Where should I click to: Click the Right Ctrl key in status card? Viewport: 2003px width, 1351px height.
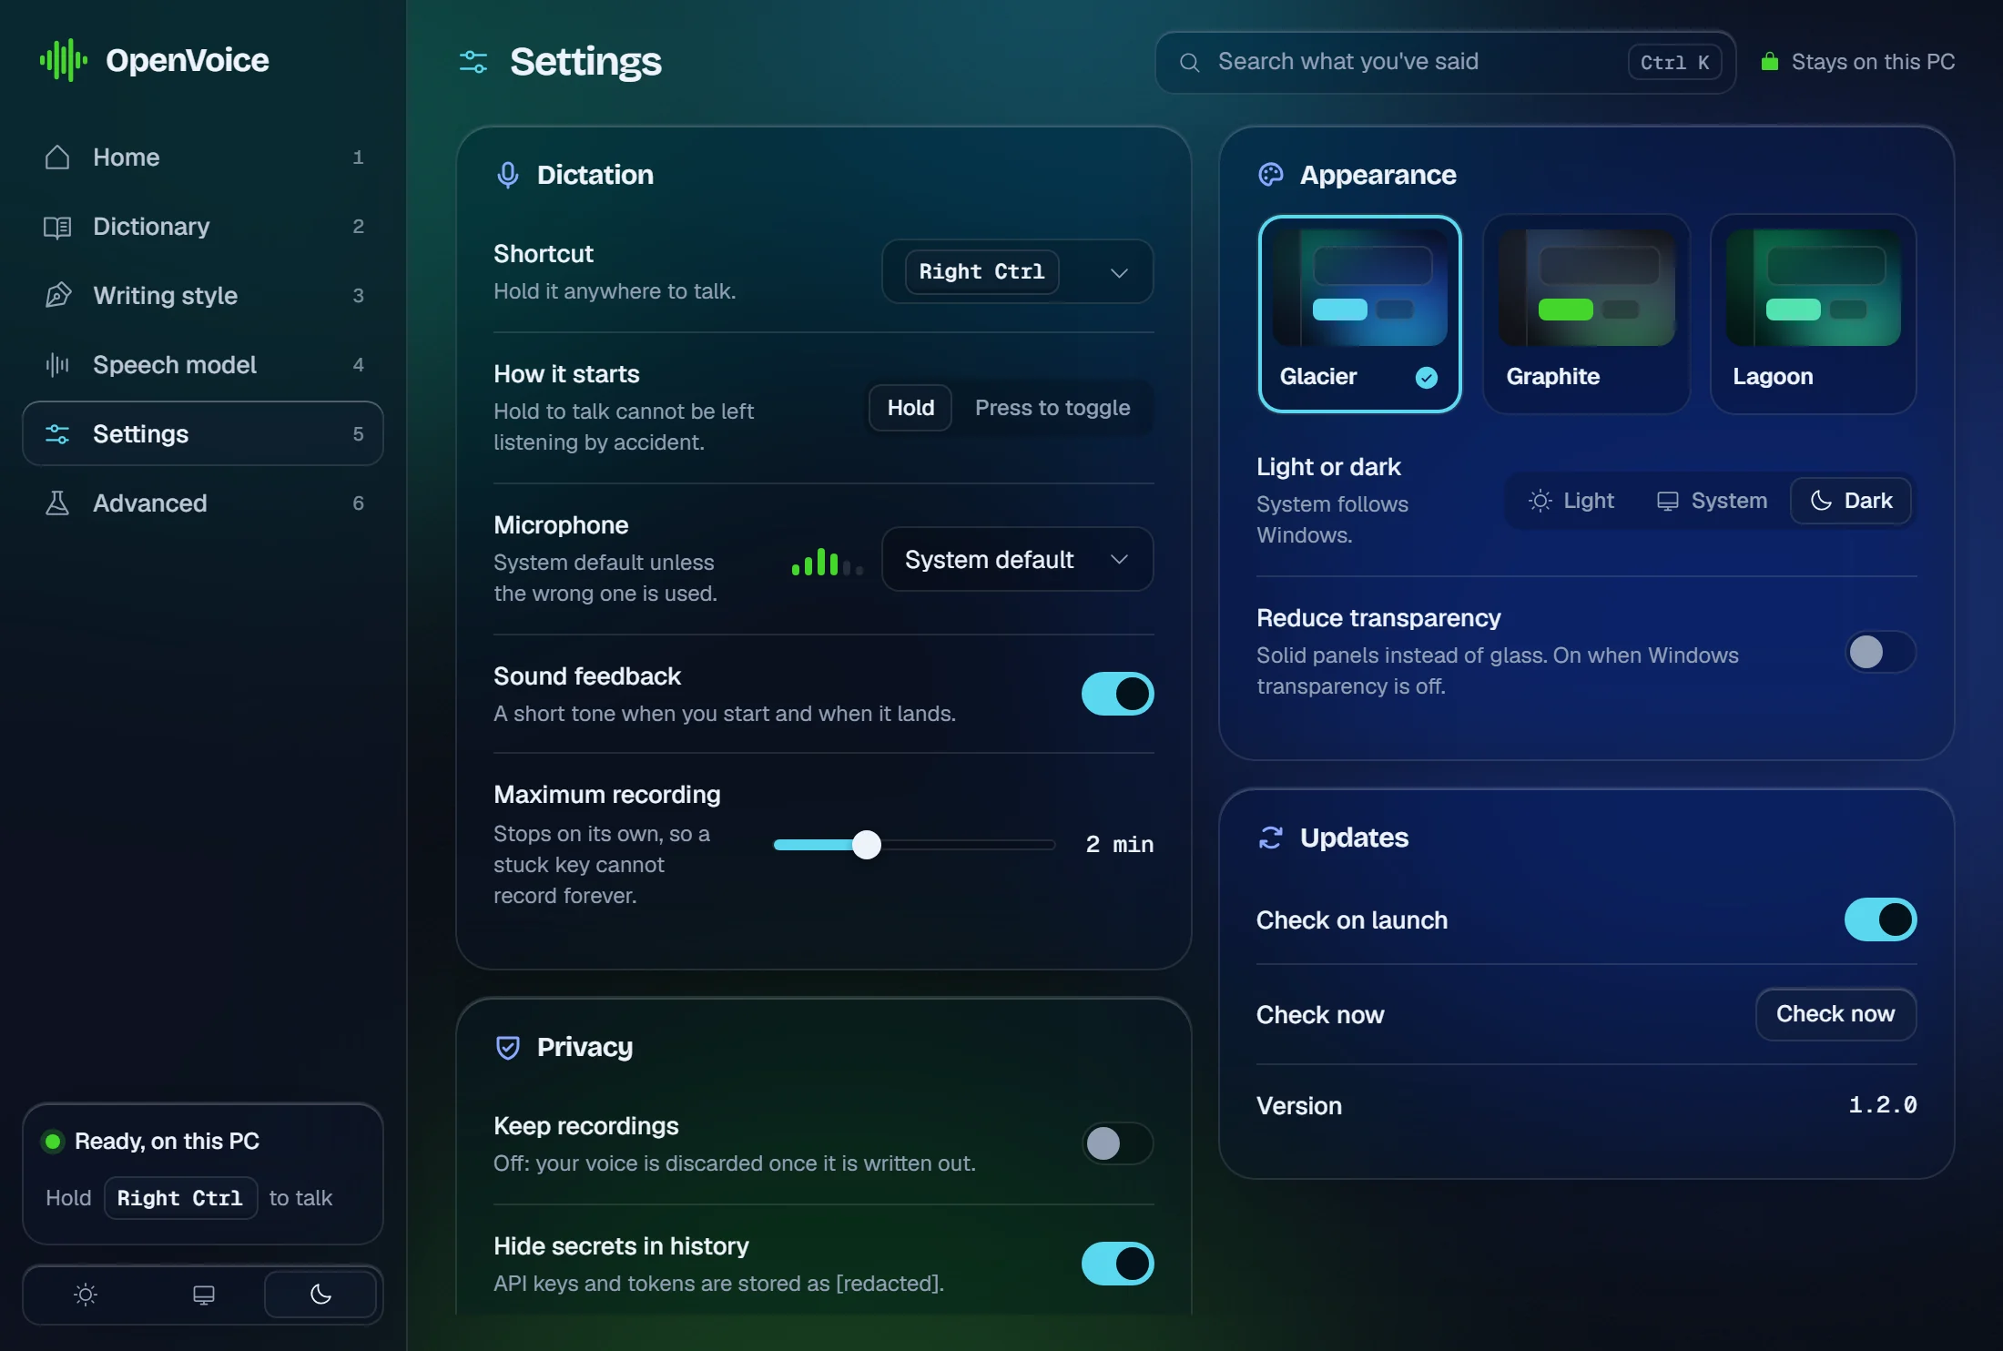(180, 1198)
